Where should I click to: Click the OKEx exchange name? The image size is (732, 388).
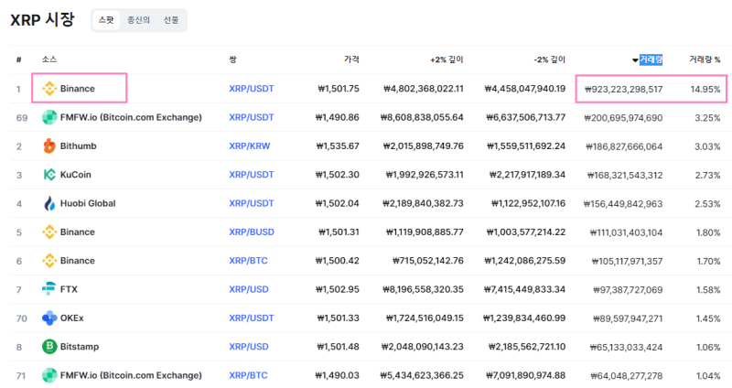[72, 318]
